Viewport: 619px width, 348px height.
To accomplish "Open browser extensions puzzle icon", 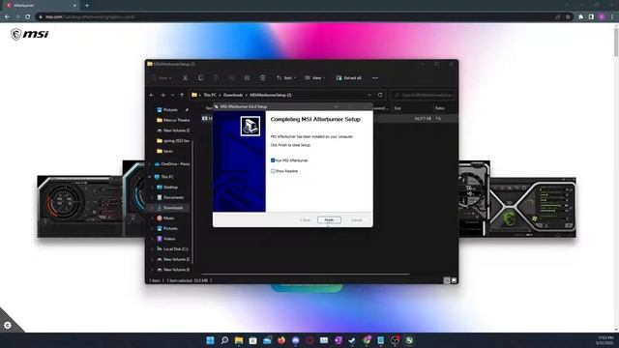I will pos(580,17).
